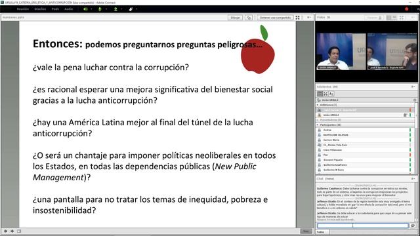Image resolution: width=420 pixels, height=236 pixels.
Task: Toggle full screen for the Share pod
Action: pos(297,18)
